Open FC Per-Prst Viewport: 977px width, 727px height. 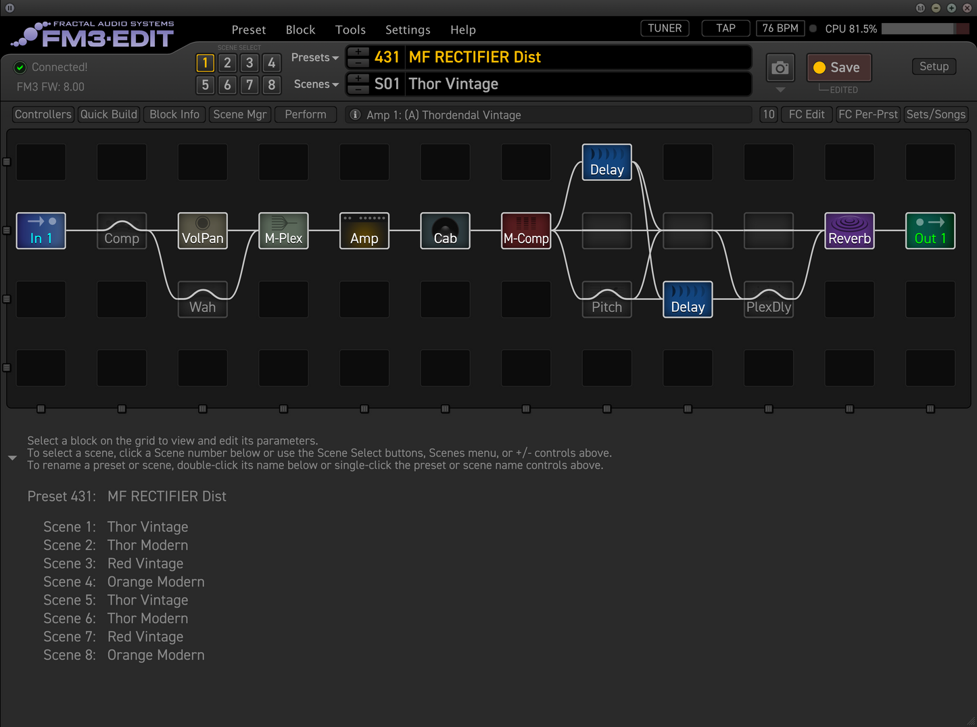868,115
